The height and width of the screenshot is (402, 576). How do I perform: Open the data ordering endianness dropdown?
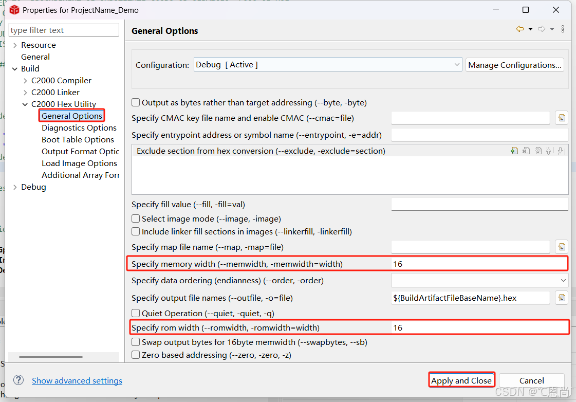tap(480, 280)
